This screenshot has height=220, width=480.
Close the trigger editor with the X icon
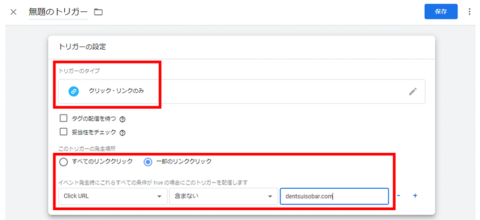[x=13, y=12]
